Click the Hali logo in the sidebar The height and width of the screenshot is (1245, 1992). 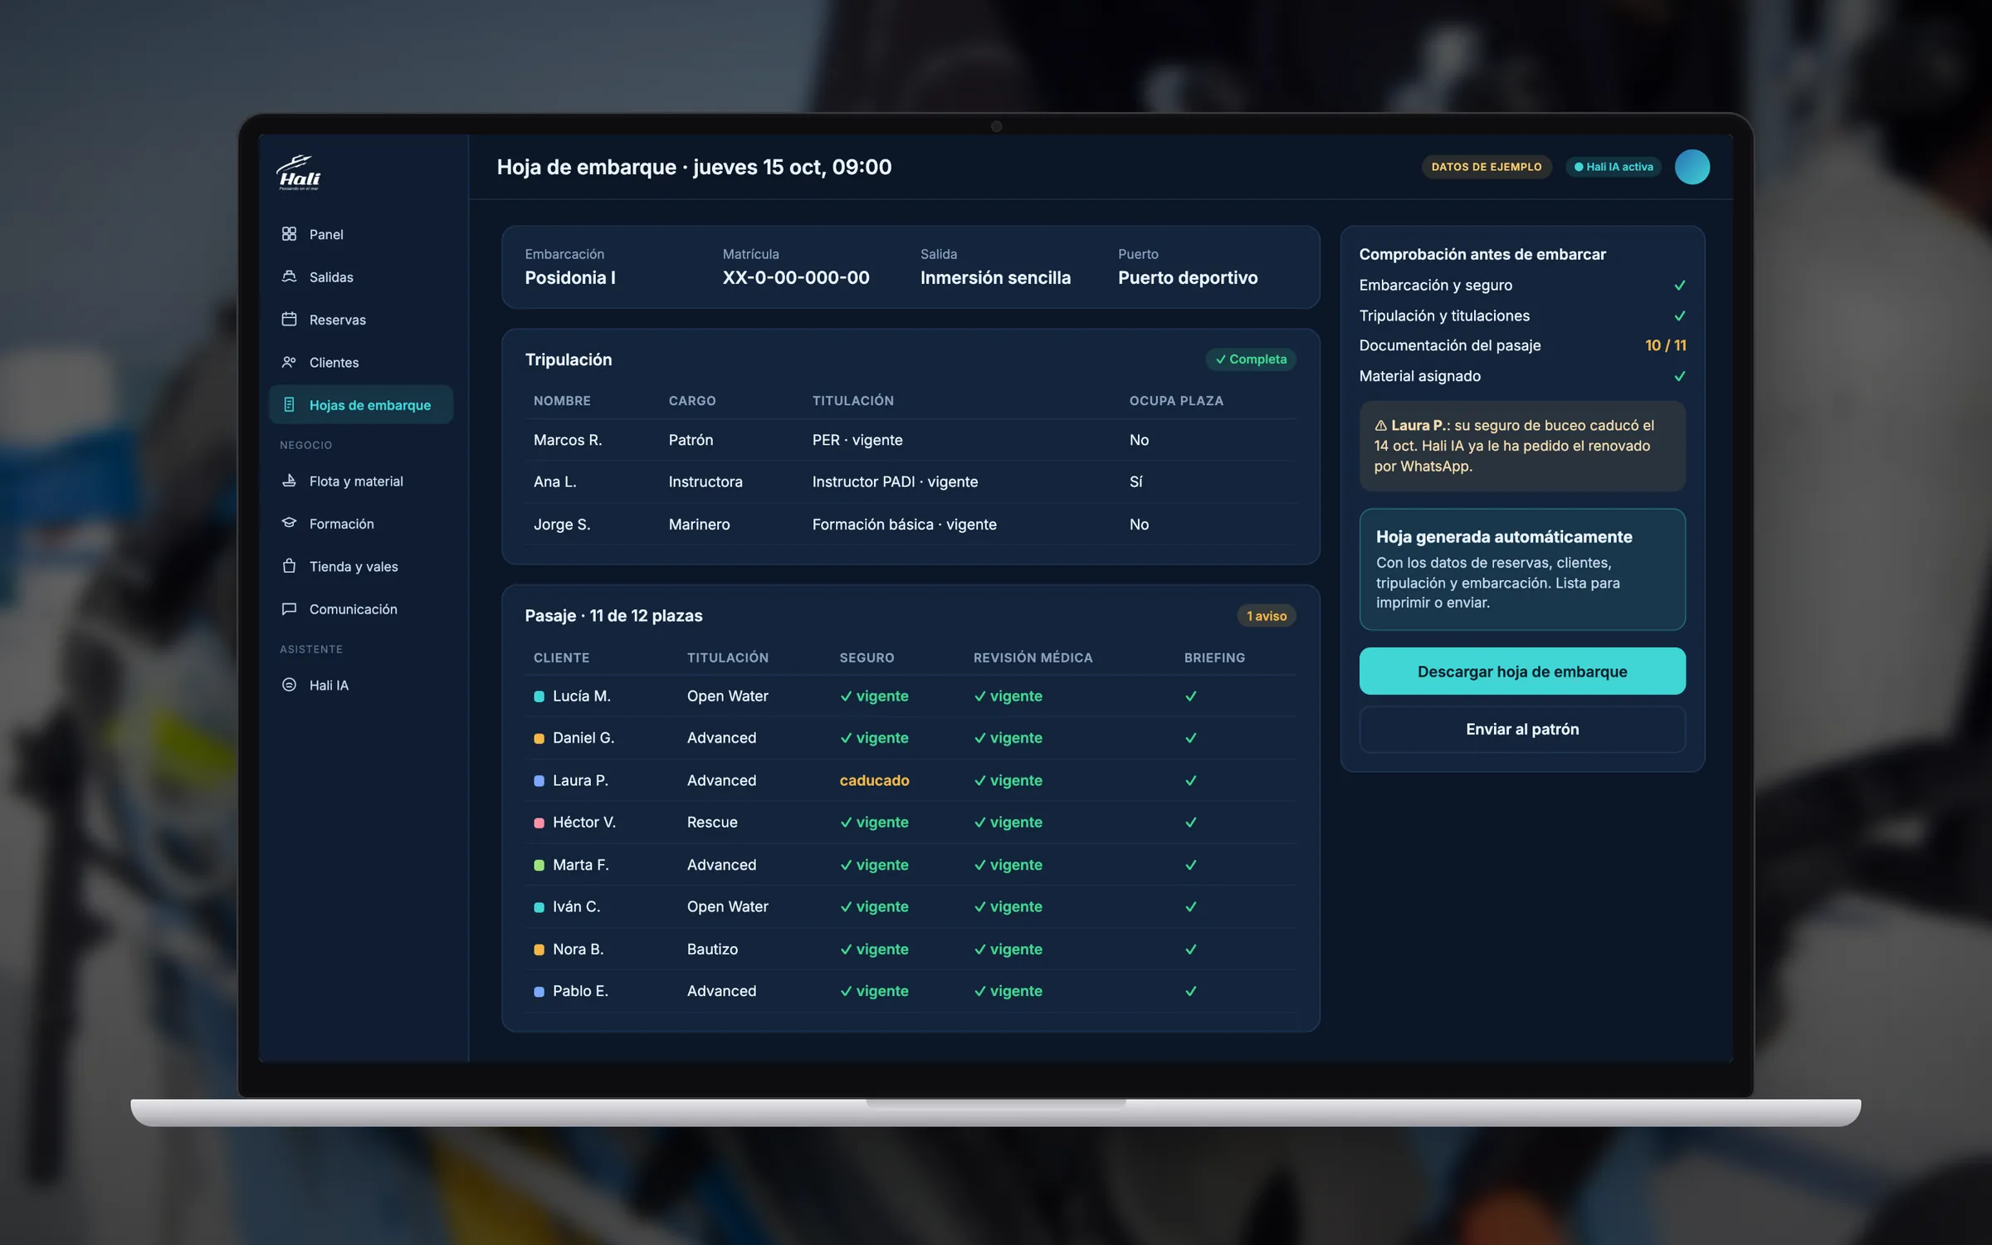(299, 173)
